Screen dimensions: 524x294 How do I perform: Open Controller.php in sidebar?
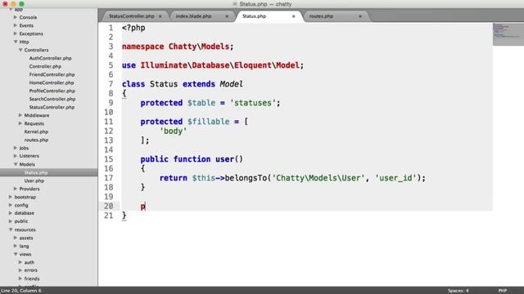[x=45, y=66]
